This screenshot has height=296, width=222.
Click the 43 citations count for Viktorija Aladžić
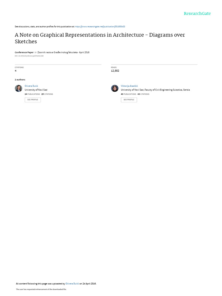(x=143, y=94)
